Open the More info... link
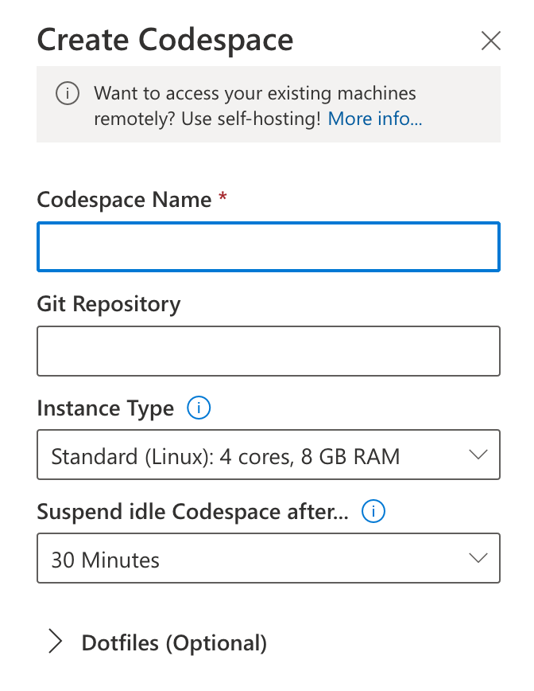534x691 pixels. (x=375, y=119)
